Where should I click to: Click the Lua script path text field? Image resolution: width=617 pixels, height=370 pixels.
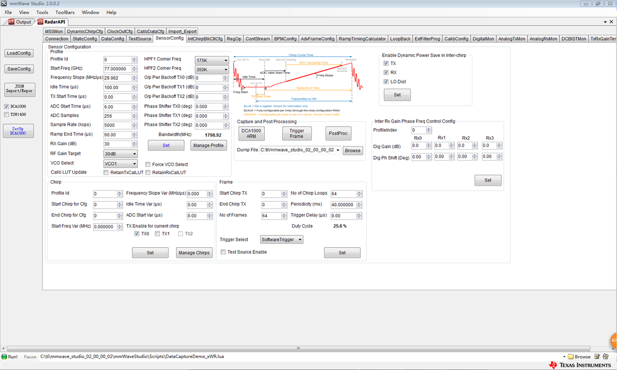300,356
